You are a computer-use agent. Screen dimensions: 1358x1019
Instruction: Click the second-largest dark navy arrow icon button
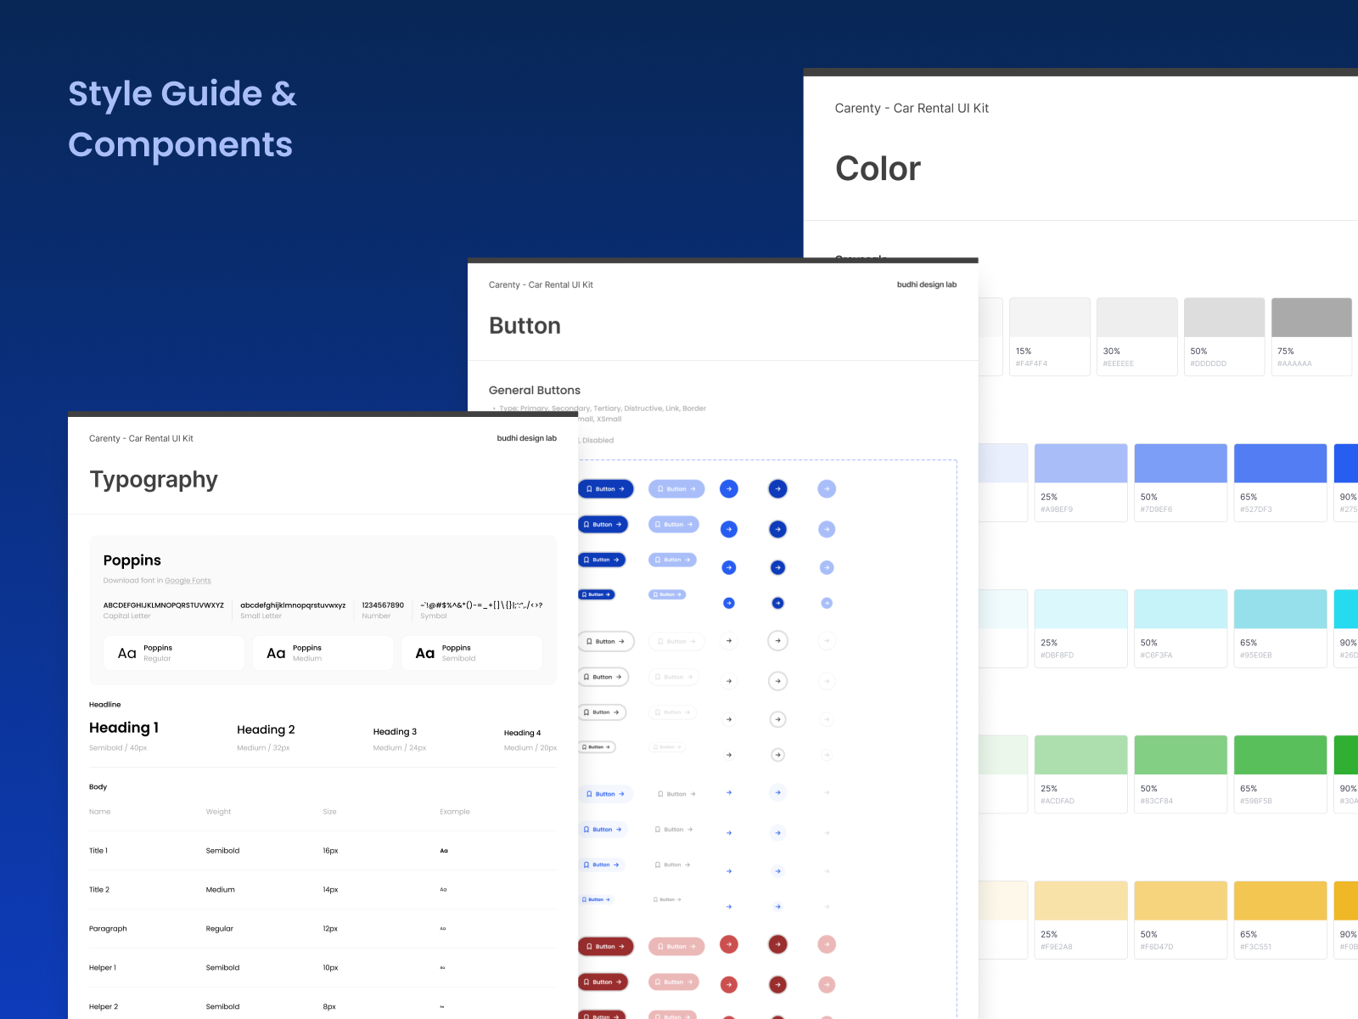click(777, 529)
